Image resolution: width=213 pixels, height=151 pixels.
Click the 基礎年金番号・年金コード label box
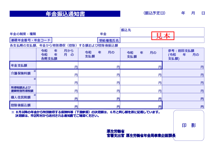pyautogui.click(x=31, y=40)
